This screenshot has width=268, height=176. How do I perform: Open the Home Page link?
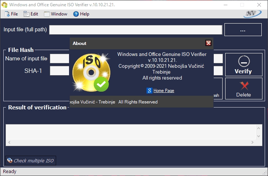(x=164, y=91)
